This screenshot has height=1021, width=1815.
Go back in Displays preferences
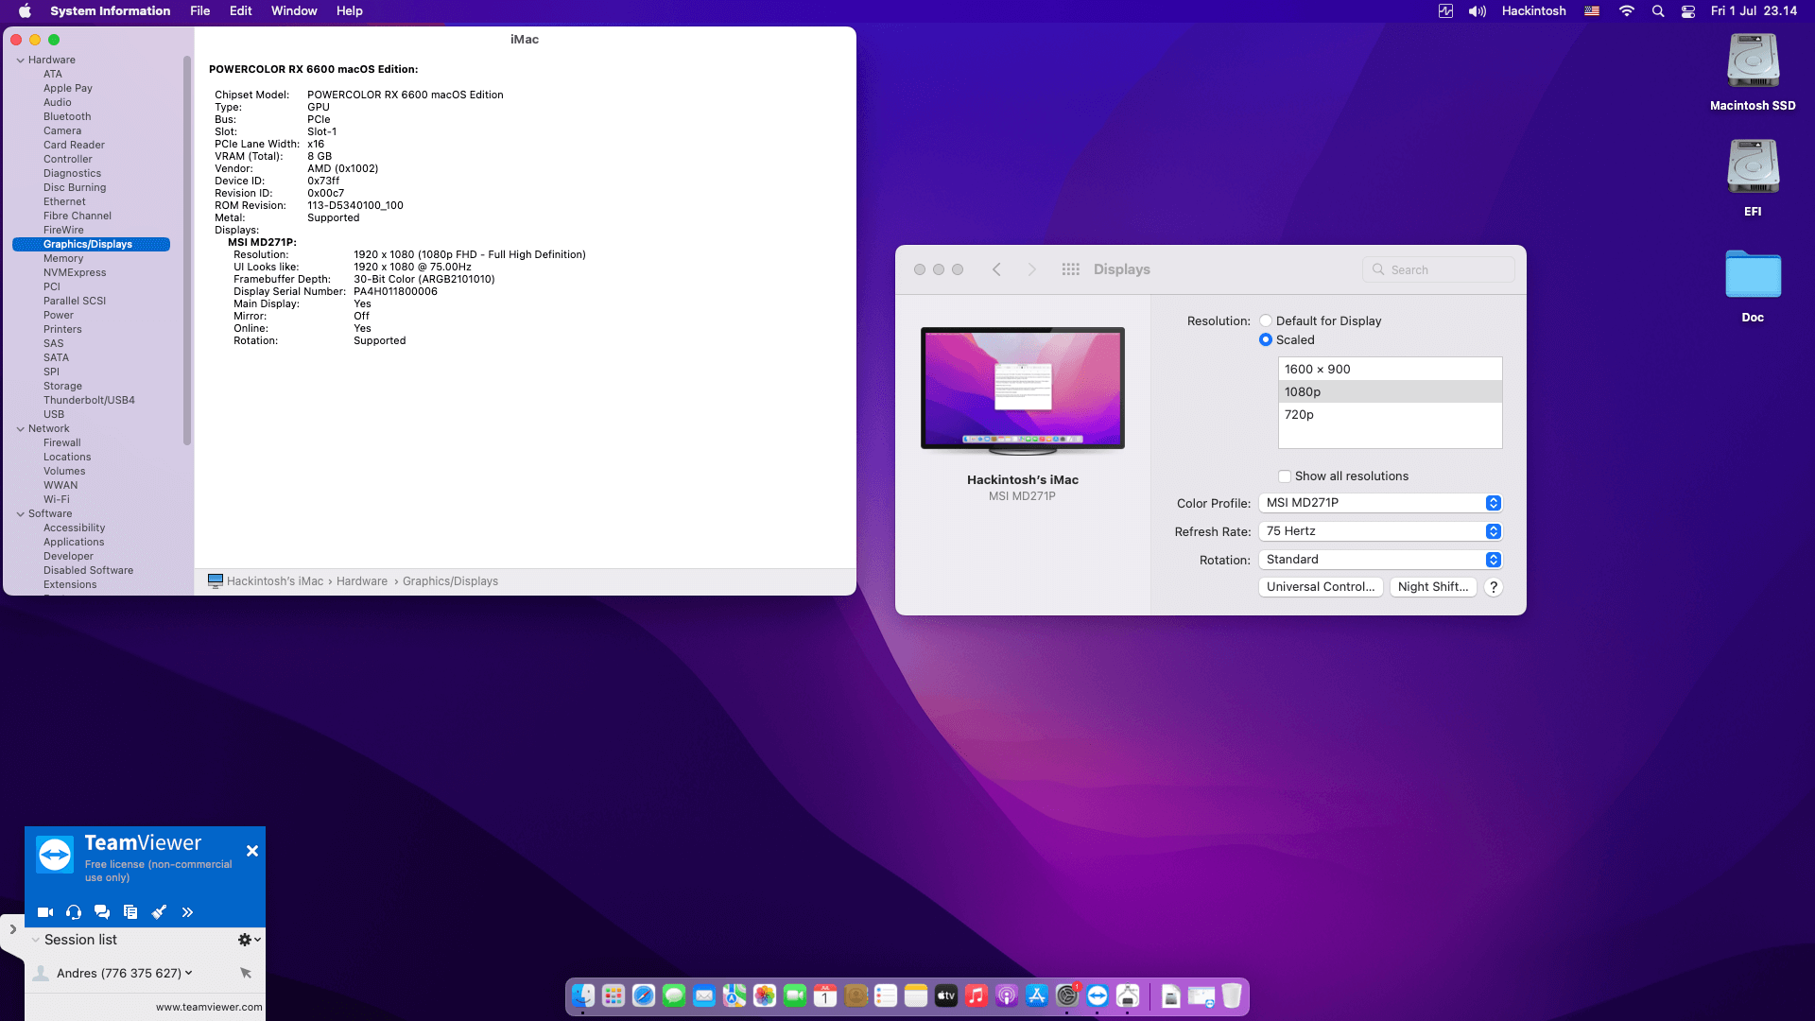click(996, 269)
